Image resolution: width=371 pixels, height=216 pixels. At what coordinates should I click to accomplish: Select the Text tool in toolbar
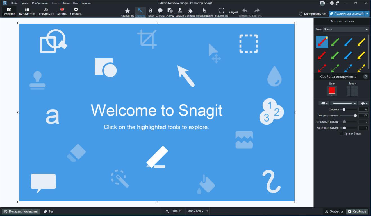tap(151, 12)
